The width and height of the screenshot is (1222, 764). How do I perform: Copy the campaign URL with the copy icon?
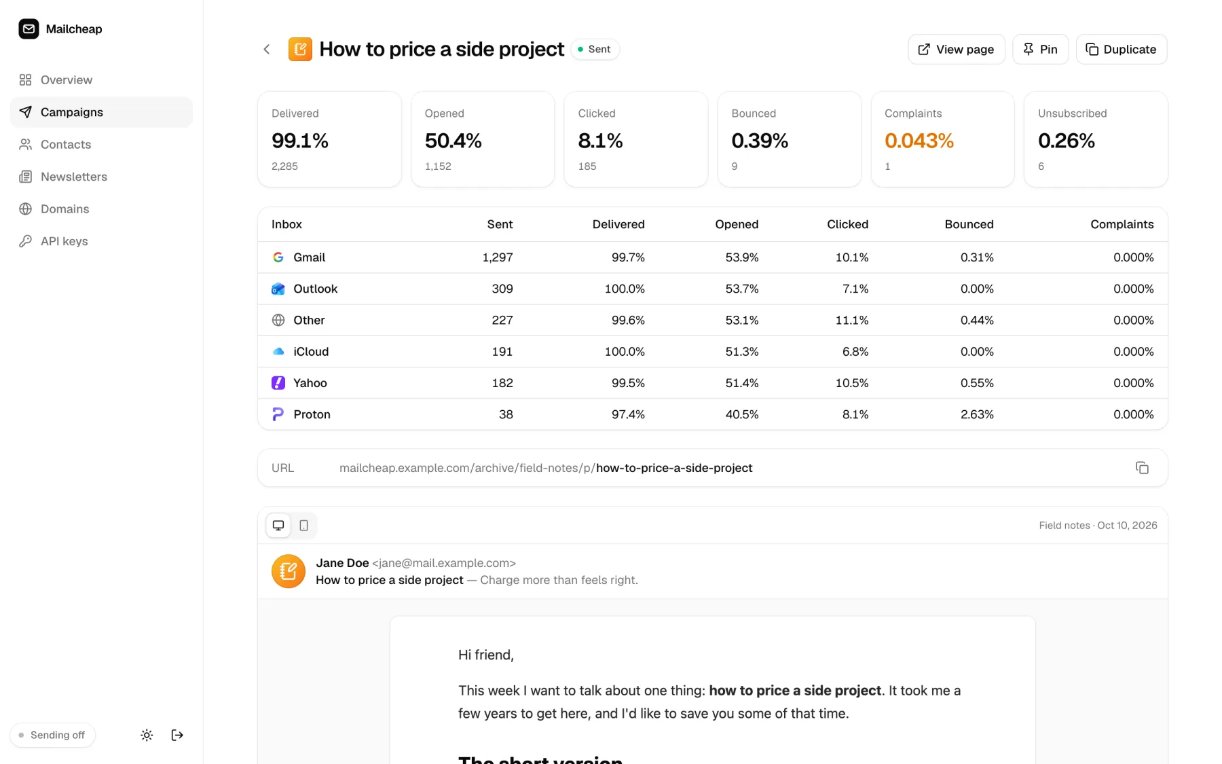click(1142, 468)
